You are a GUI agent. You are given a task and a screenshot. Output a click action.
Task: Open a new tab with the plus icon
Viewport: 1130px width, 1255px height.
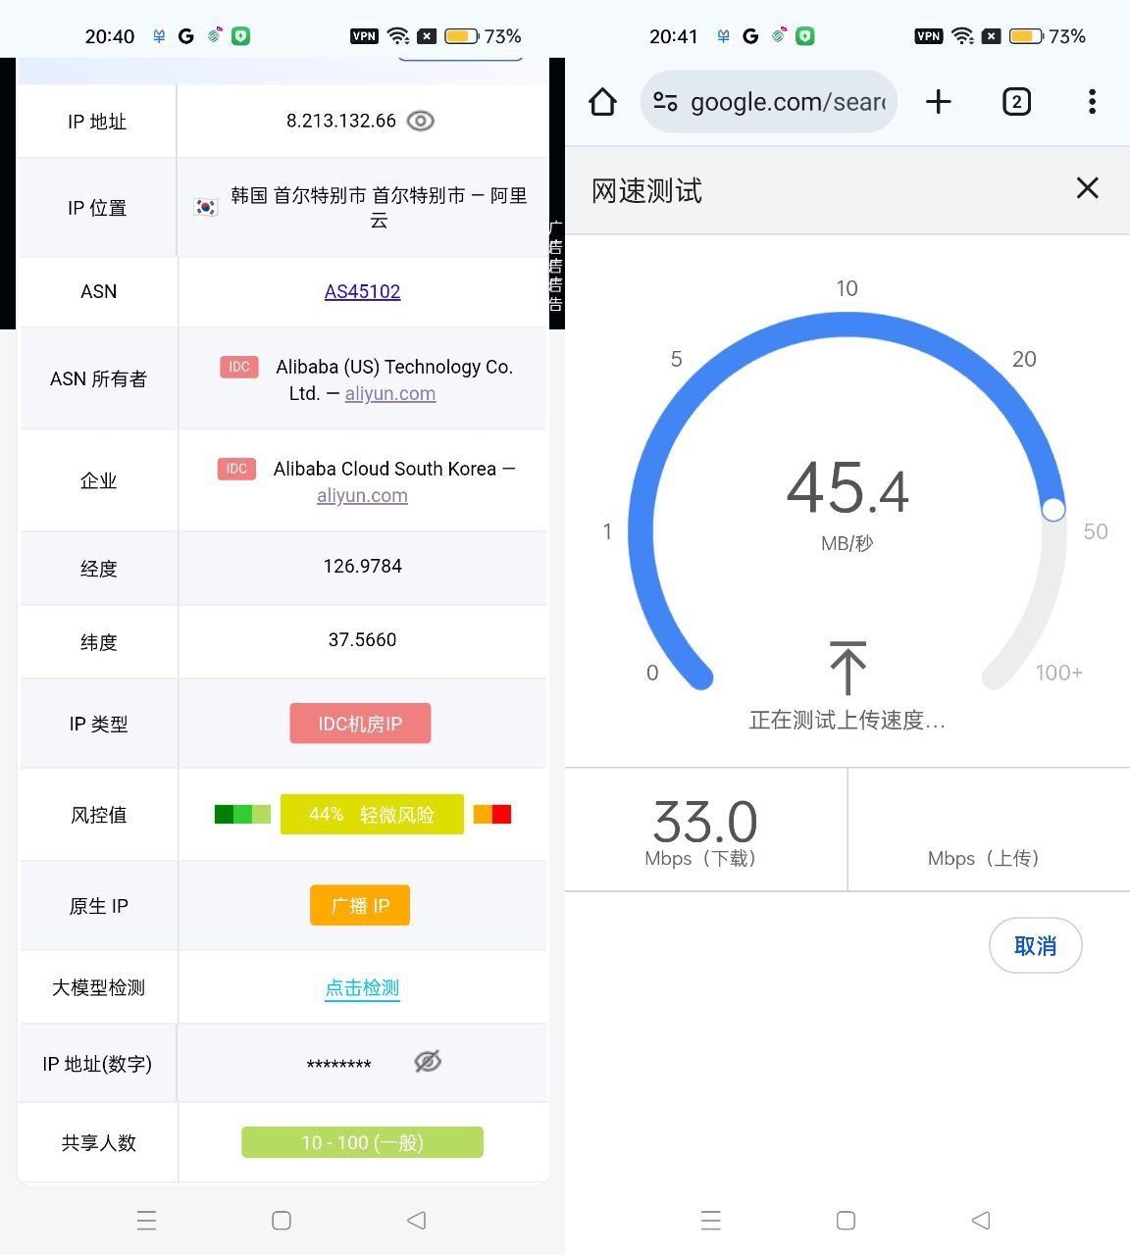[x=939, y=101]
